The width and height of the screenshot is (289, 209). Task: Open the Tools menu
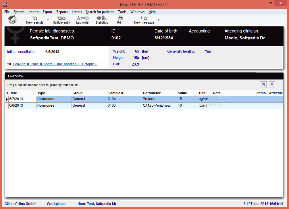coord(122,11)
